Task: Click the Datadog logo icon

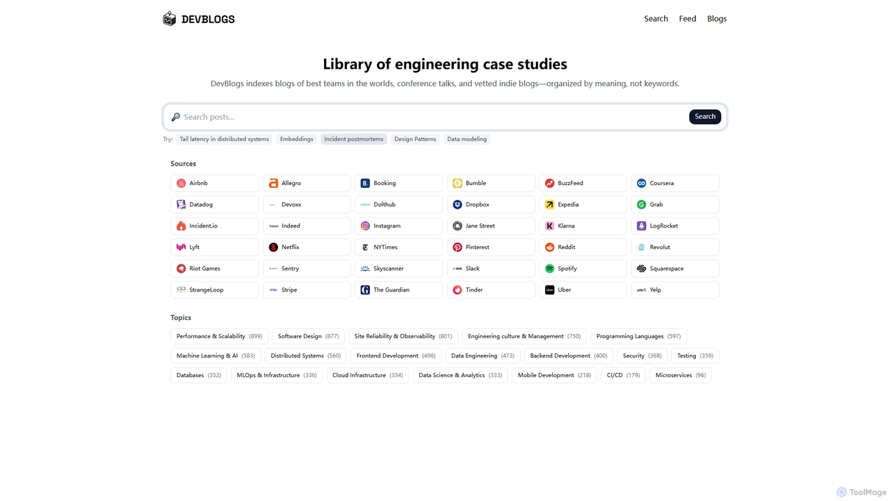Action: click(x=181, y=205)
